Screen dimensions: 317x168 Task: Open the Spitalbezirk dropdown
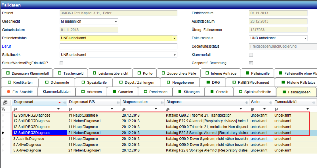tap(174, 55)
